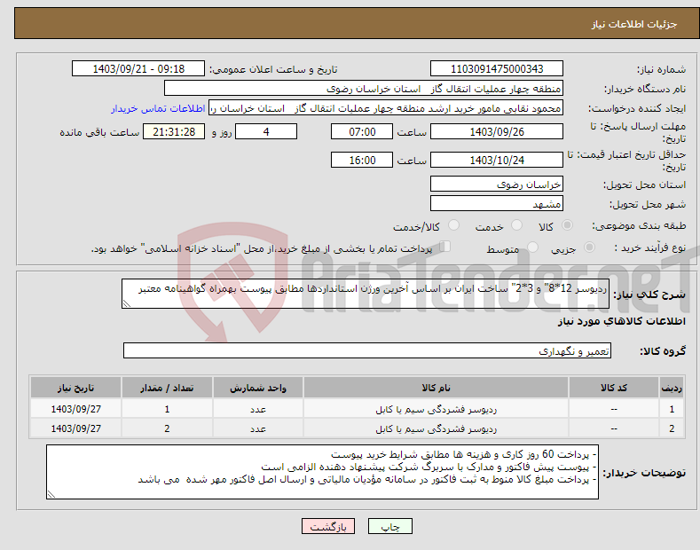This screenshot has width=700, height=550.
Task: Click the تعداد / مقدار column header
Action: click(x=167, y=388)
